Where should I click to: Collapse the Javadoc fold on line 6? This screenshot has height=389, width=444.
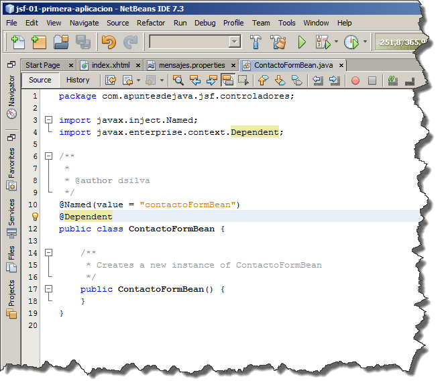[x=49, y=156]
